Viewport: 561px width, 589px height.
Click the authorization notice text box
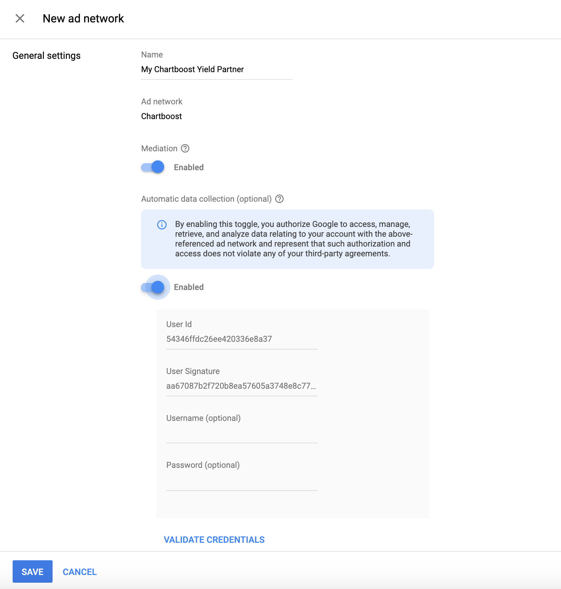(x=288, y=238)
